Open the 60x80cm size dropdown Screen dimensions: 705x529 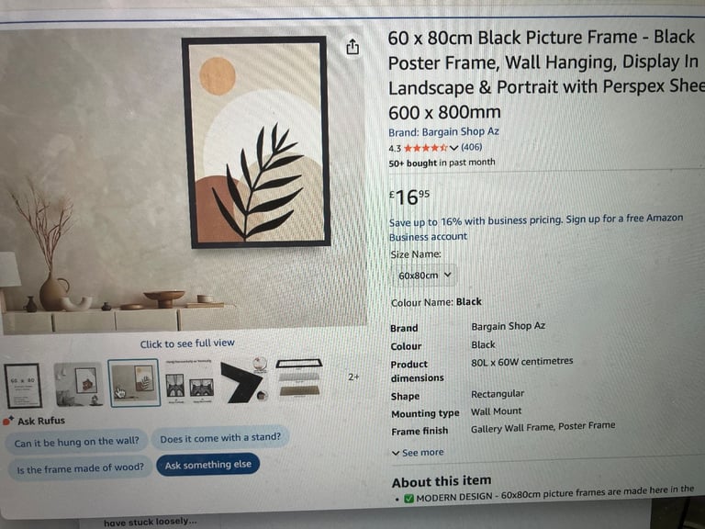[x=424, y=275]
